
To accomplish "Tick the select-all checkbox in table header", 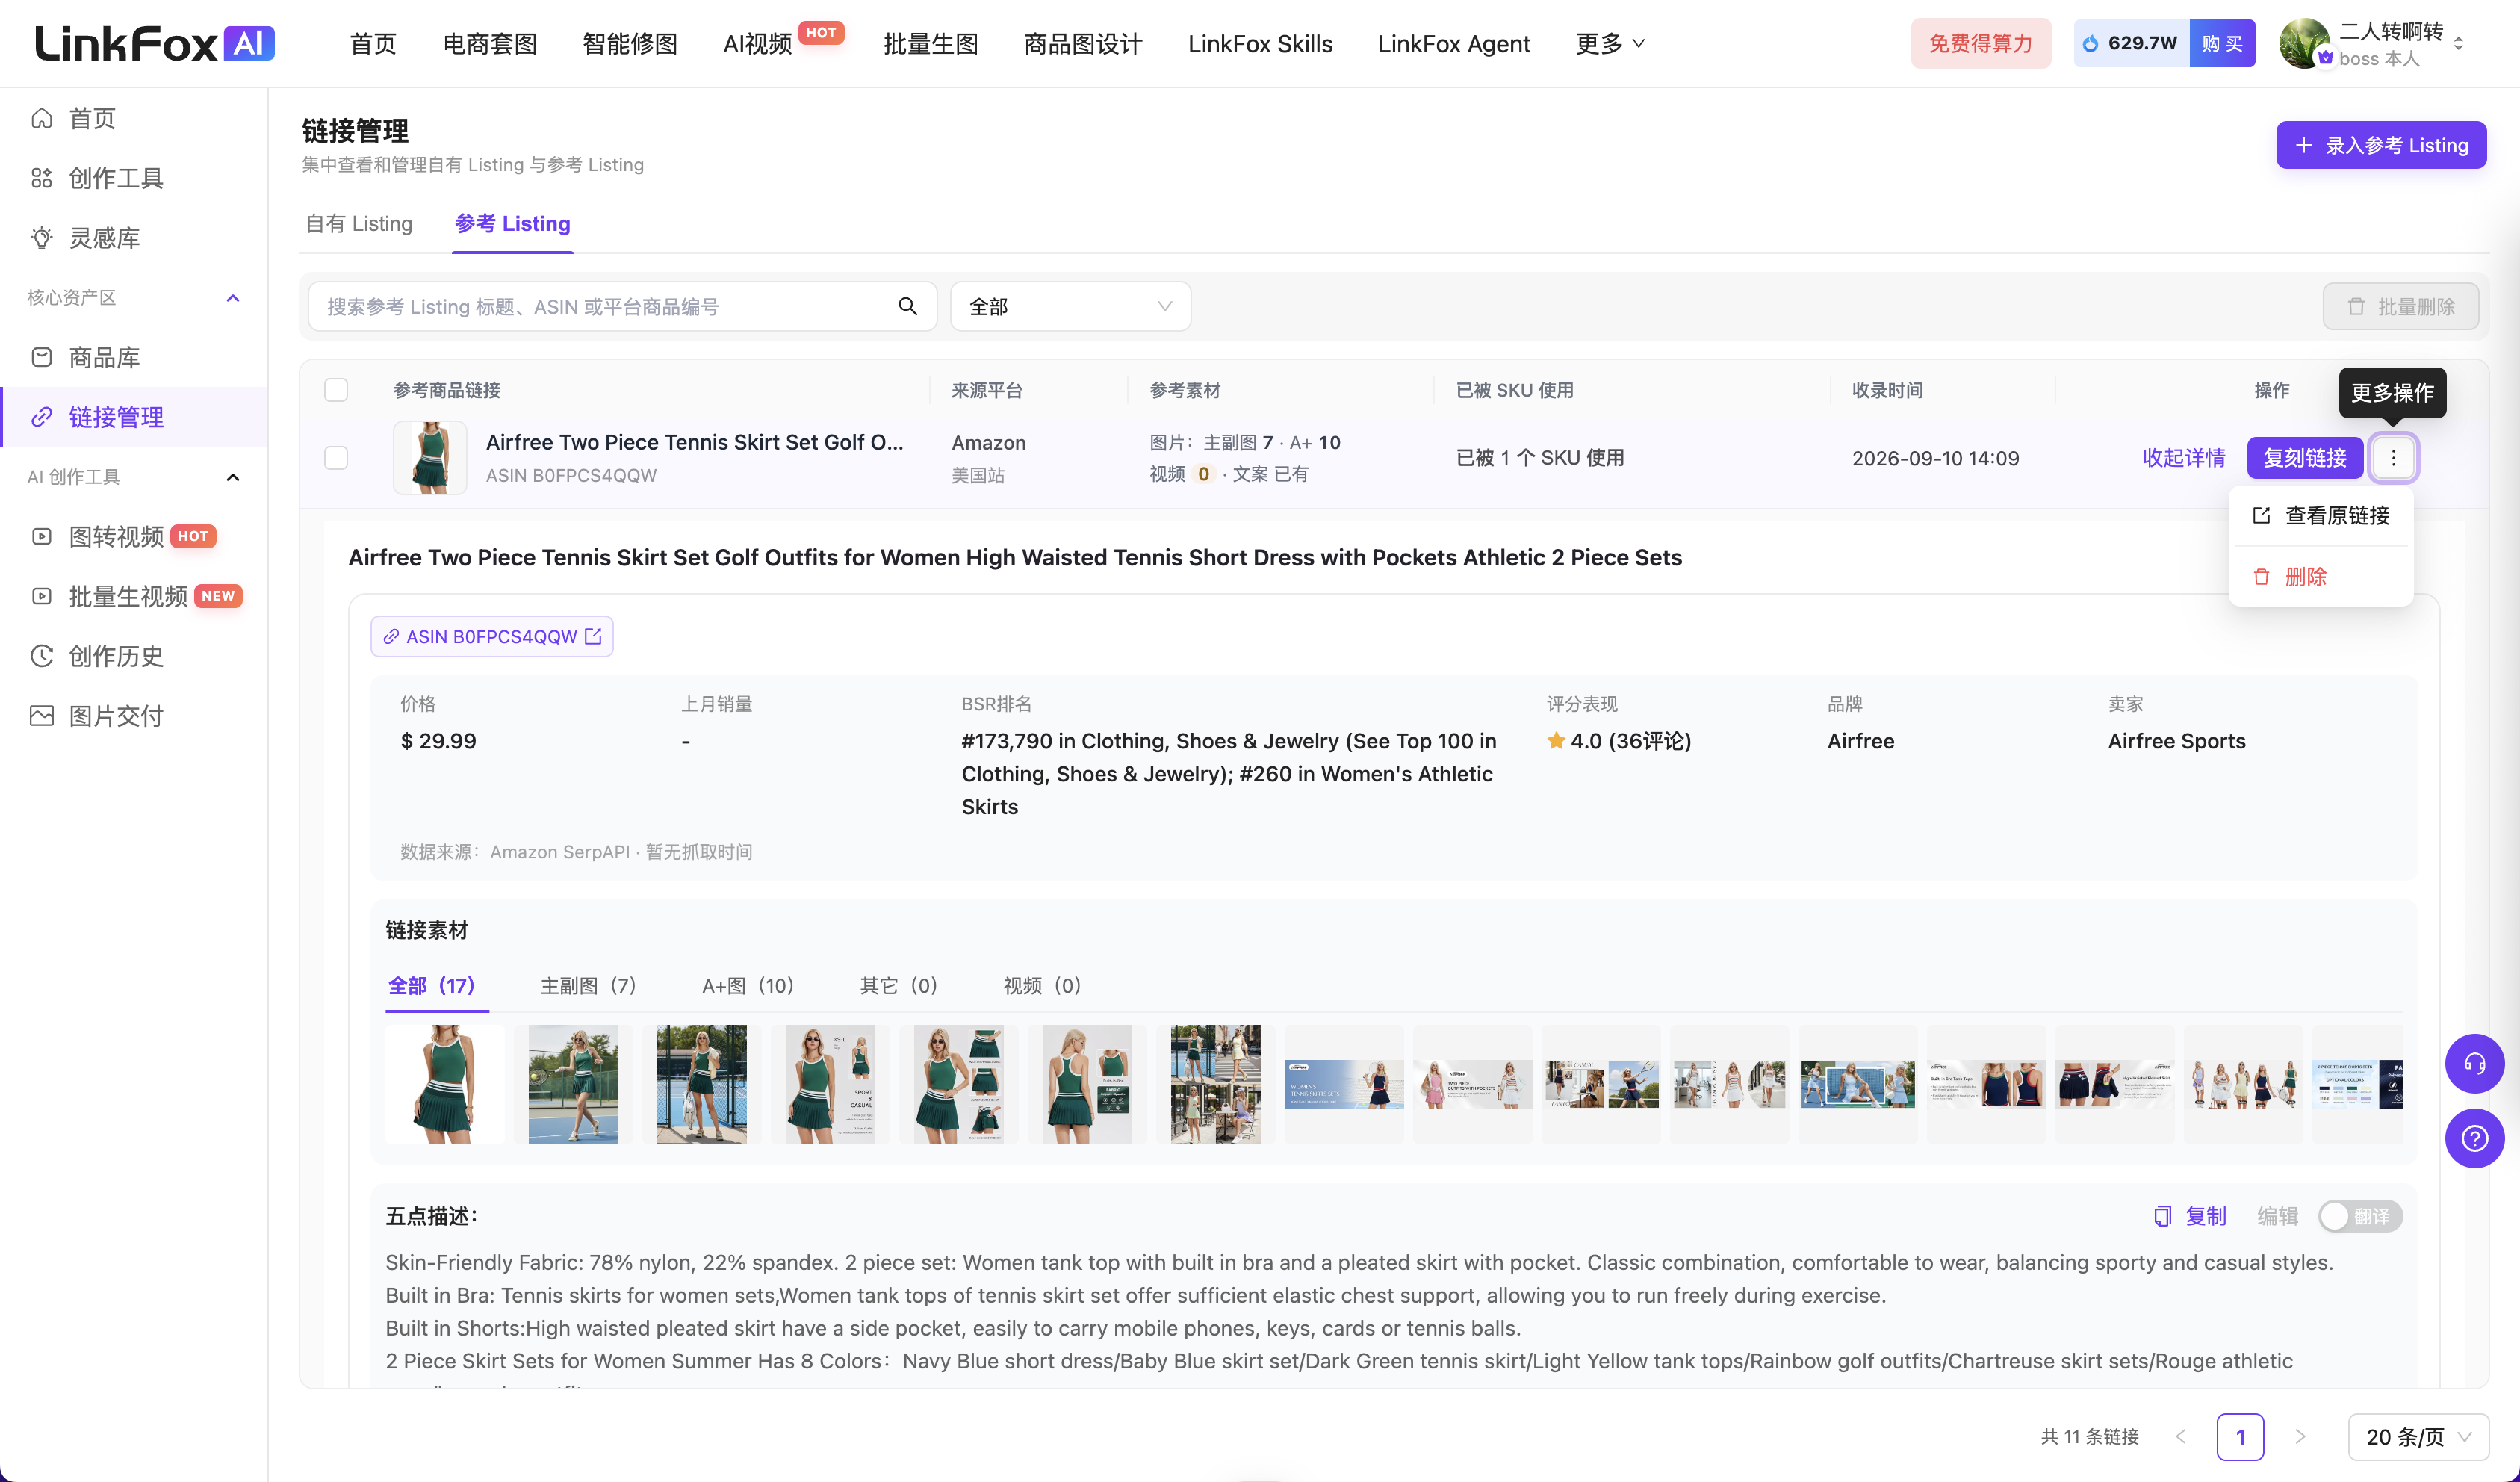I will (336, 390).
